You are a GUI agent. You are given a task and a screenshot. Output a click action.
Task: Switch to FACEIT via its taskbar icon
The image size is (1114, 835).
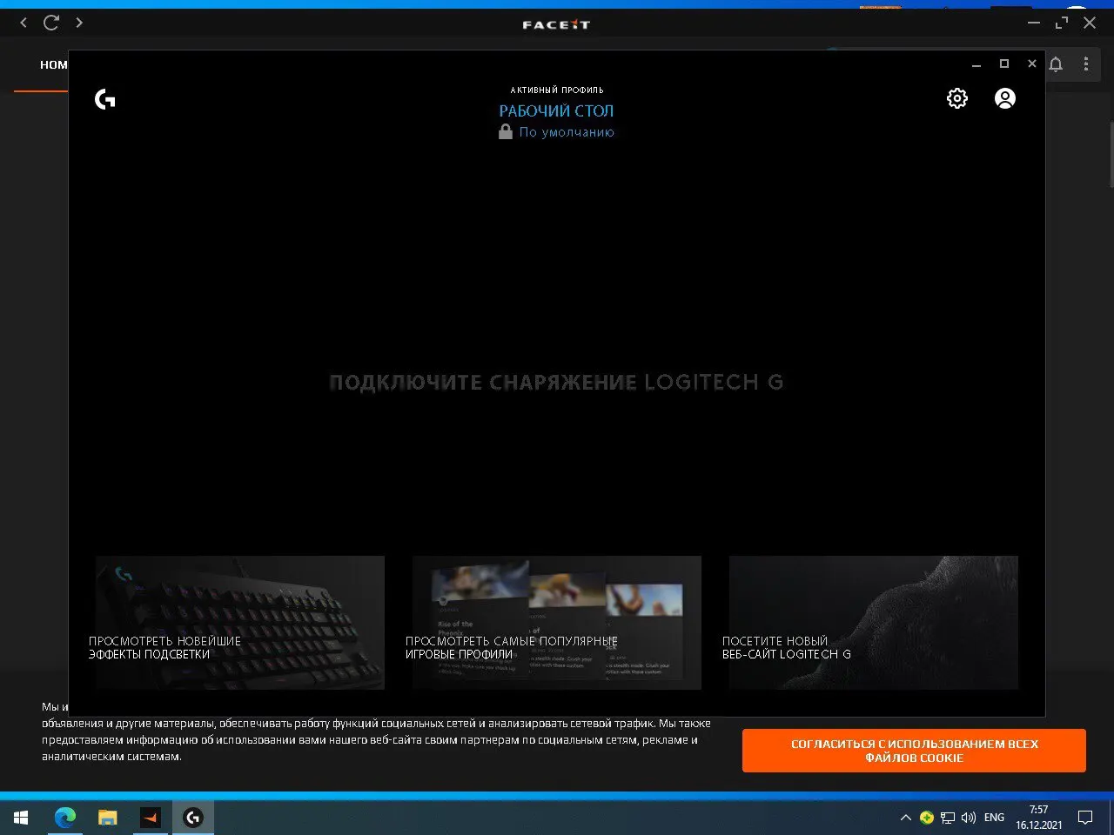pyautogui.click(x=150, y=818)
